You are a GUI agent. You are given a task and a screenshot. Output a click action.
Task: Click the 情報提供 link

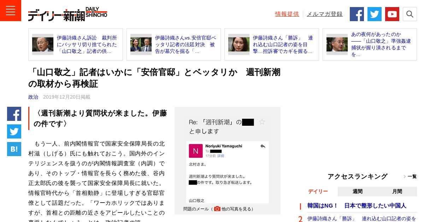point(287,14)
